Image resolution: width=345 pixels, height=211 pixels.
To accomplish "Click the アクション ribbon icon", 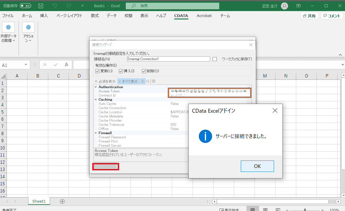I will click(28, 27).
